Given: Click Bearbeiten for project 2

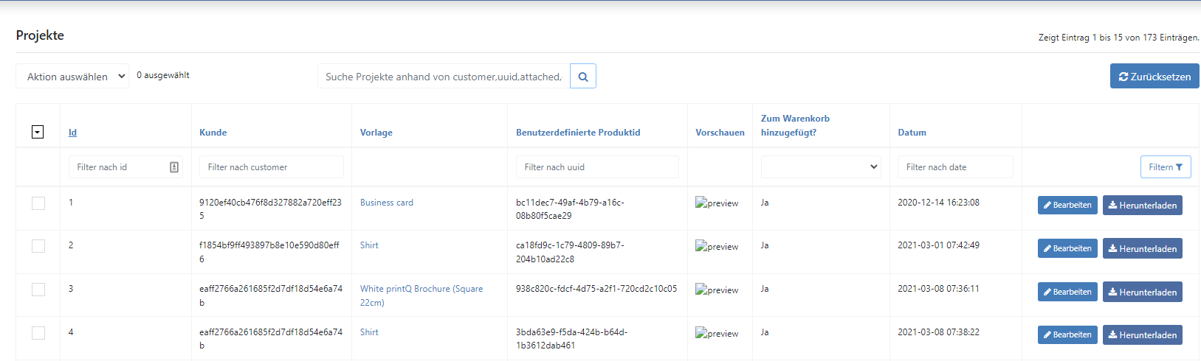Looking at the screenshot, I should click(x=1067, y=248).
